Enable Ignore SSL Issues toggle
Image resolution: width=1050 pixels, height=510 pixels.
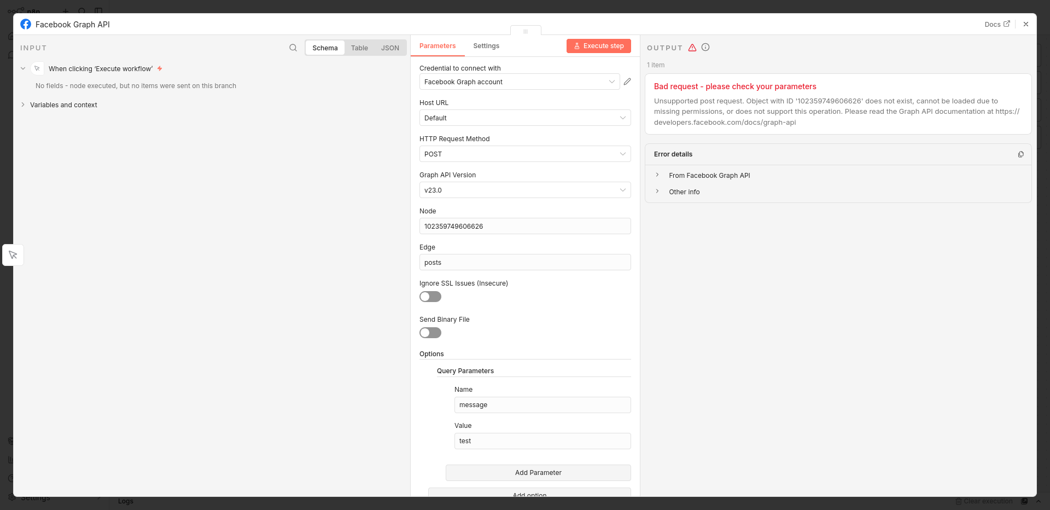(430, 297)
